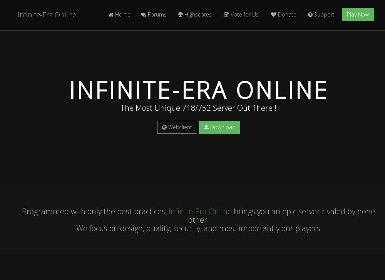Click the green Play Now button
Screen dimensions: 385x280
click(x=358, y=15)
